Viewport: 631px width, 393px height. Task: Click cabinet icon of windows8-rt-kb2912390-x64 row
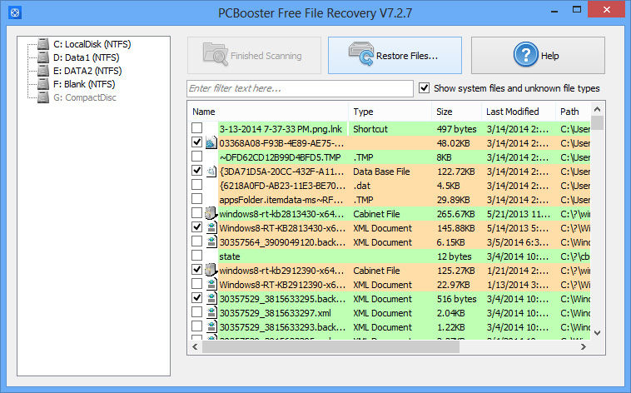coord(211,270)
